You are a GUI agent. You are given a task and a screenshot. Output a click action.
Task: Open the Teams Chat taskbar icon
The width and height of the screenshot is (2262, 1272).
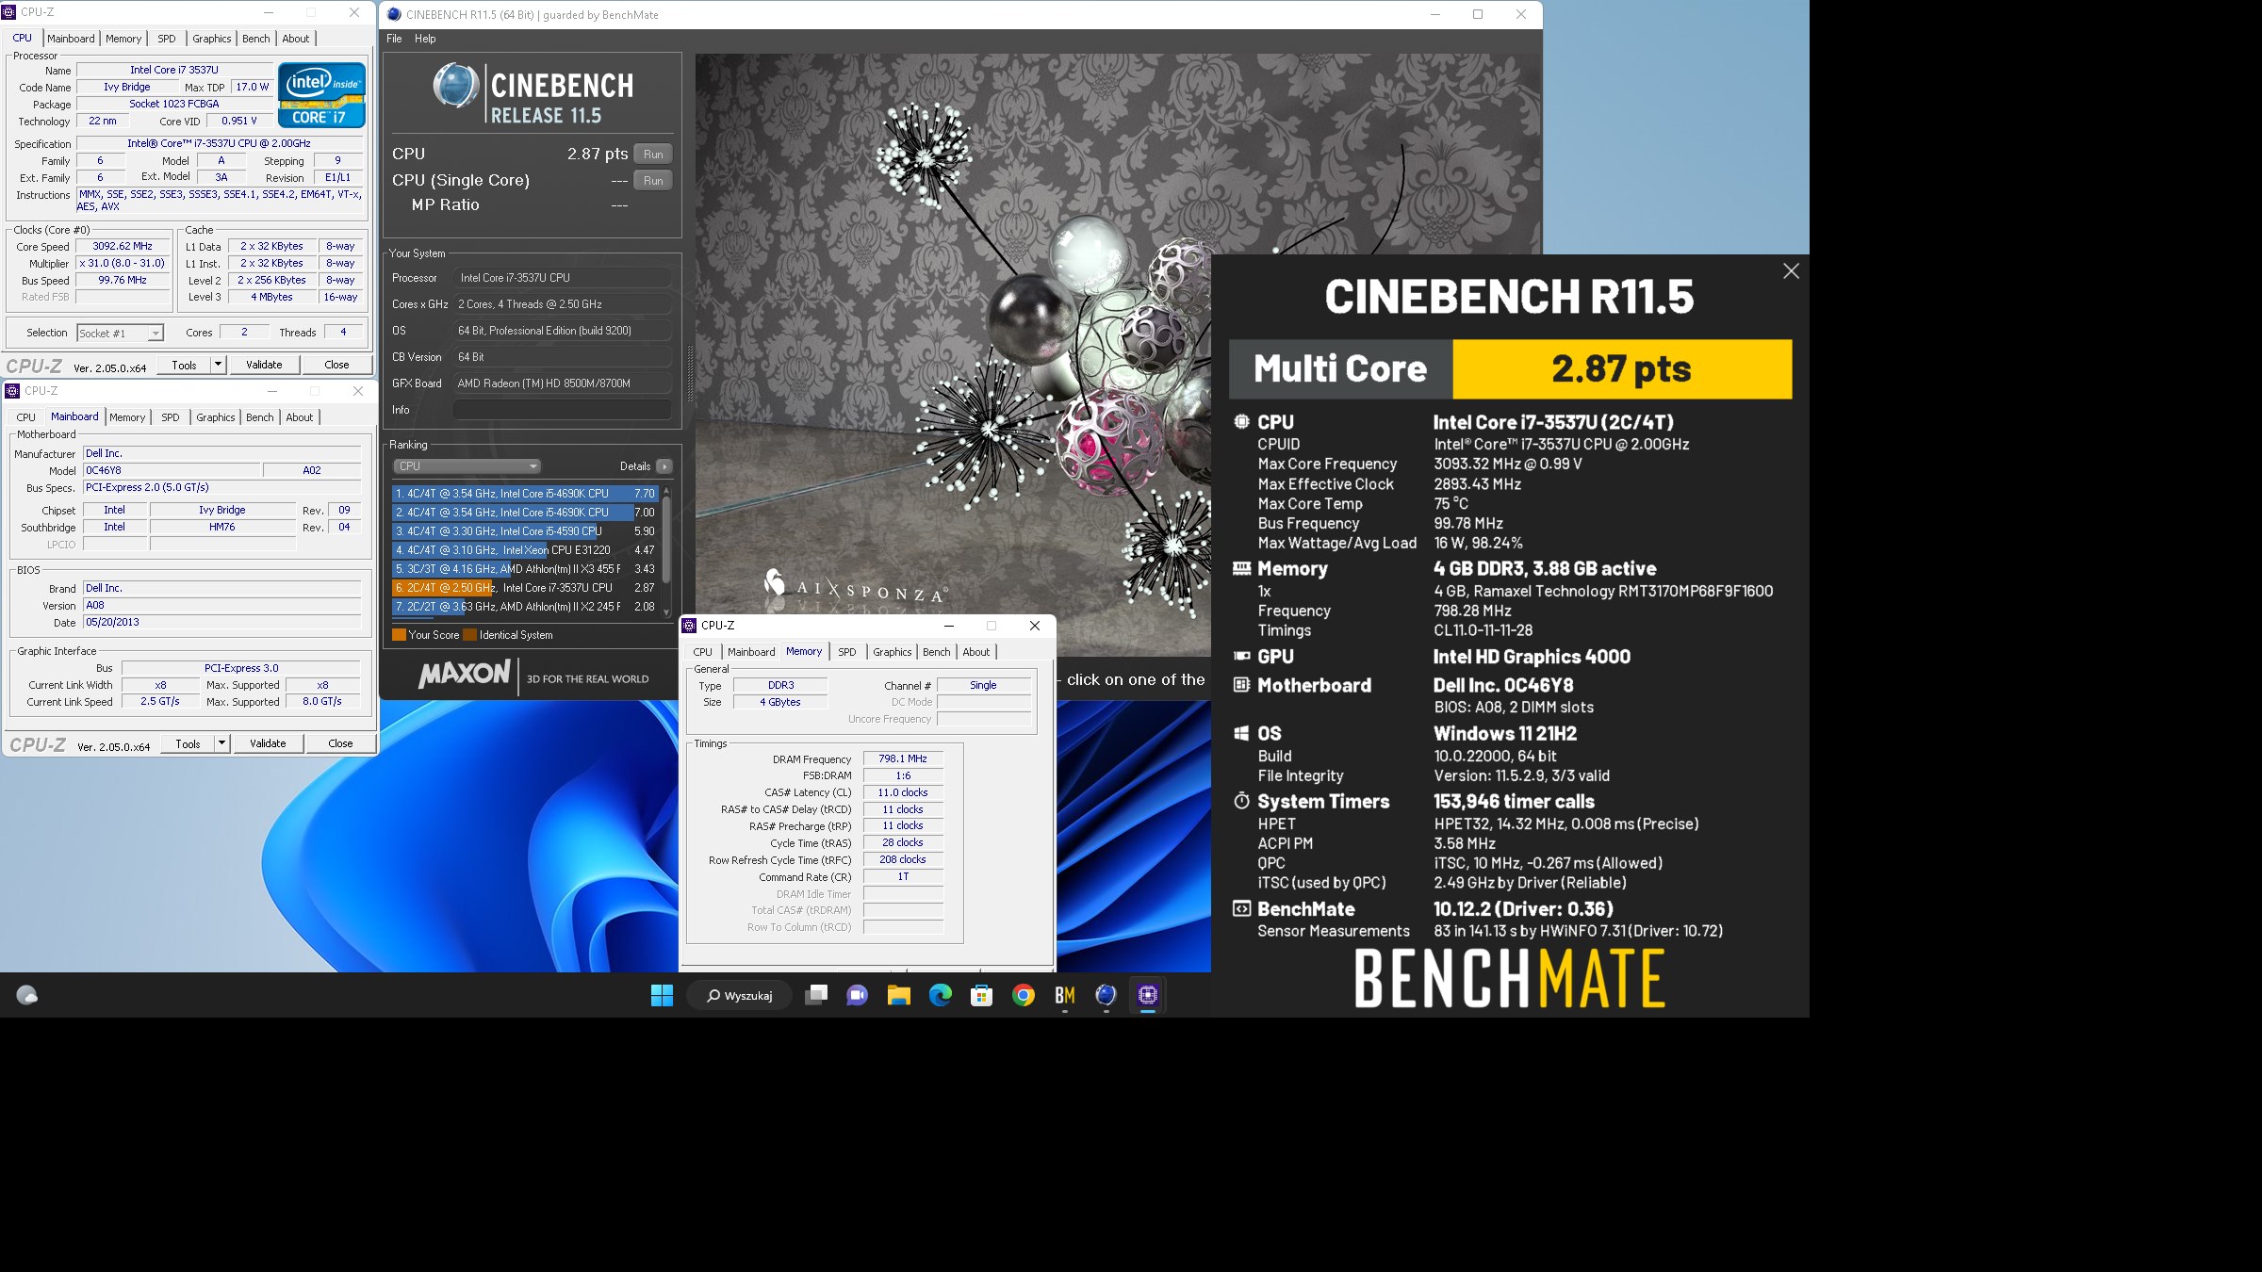(x=857, y=995)
